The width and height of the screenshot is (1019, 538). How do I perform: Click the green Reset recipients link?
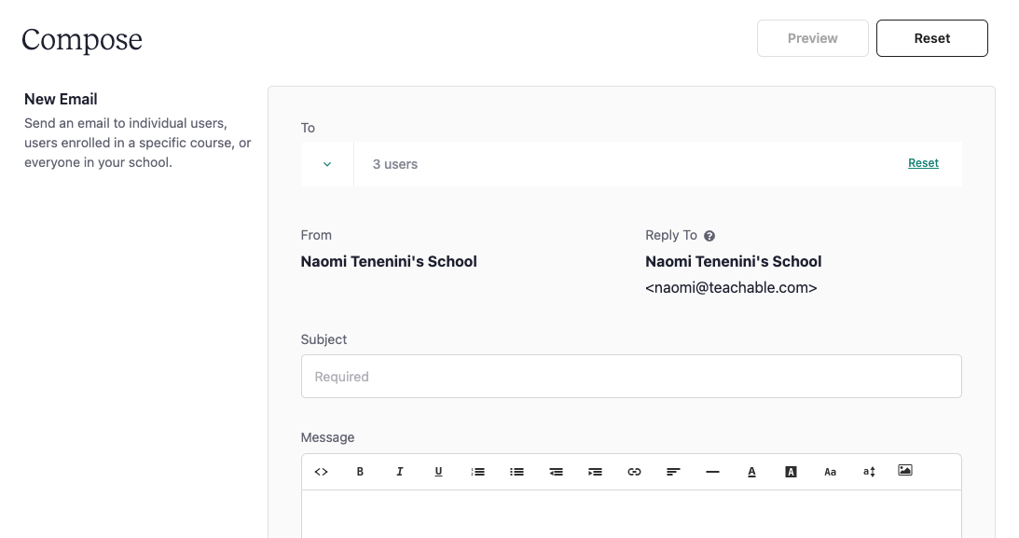coord(924,163)
